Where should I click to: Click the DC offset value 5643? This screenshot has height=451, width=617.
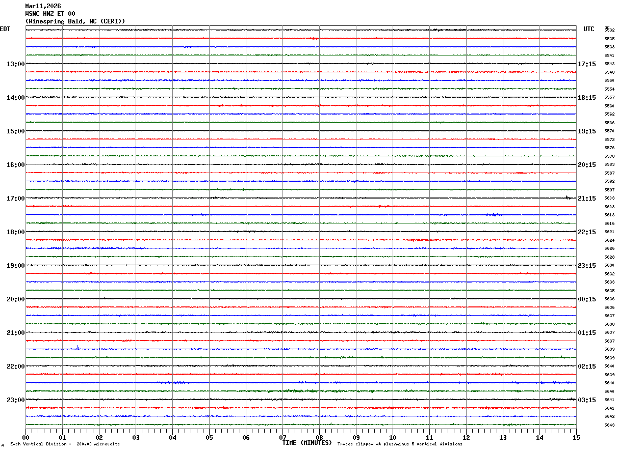coord(609,426)
